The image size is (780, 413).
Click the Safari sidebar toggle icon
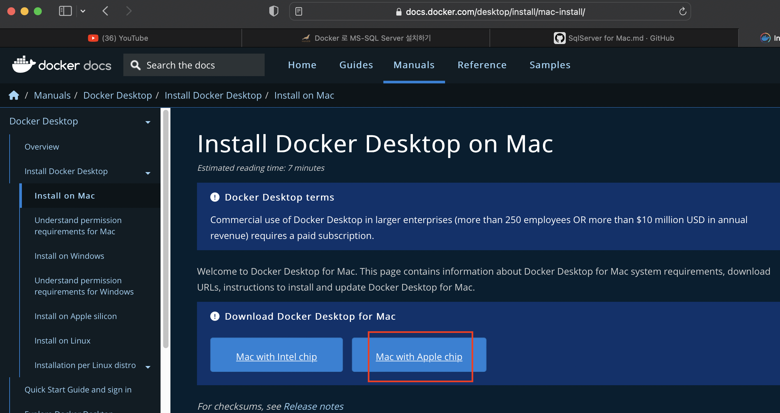pyautogui.click(x=65, y=11)
